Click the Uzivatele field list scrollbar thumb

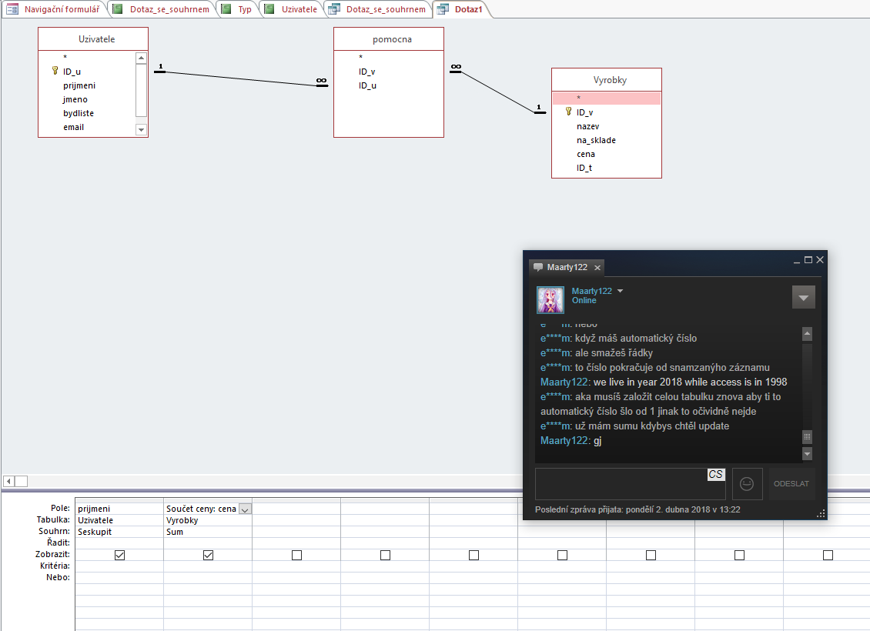(141, 90)
